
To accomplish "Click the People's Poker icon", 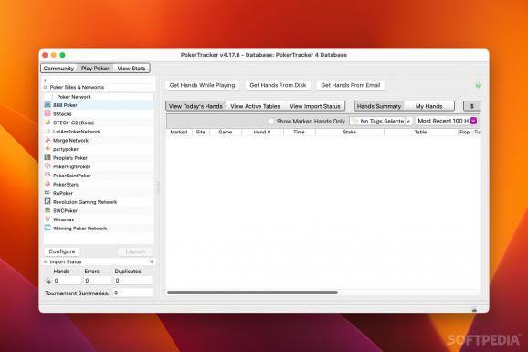I will tap(48, 157).
